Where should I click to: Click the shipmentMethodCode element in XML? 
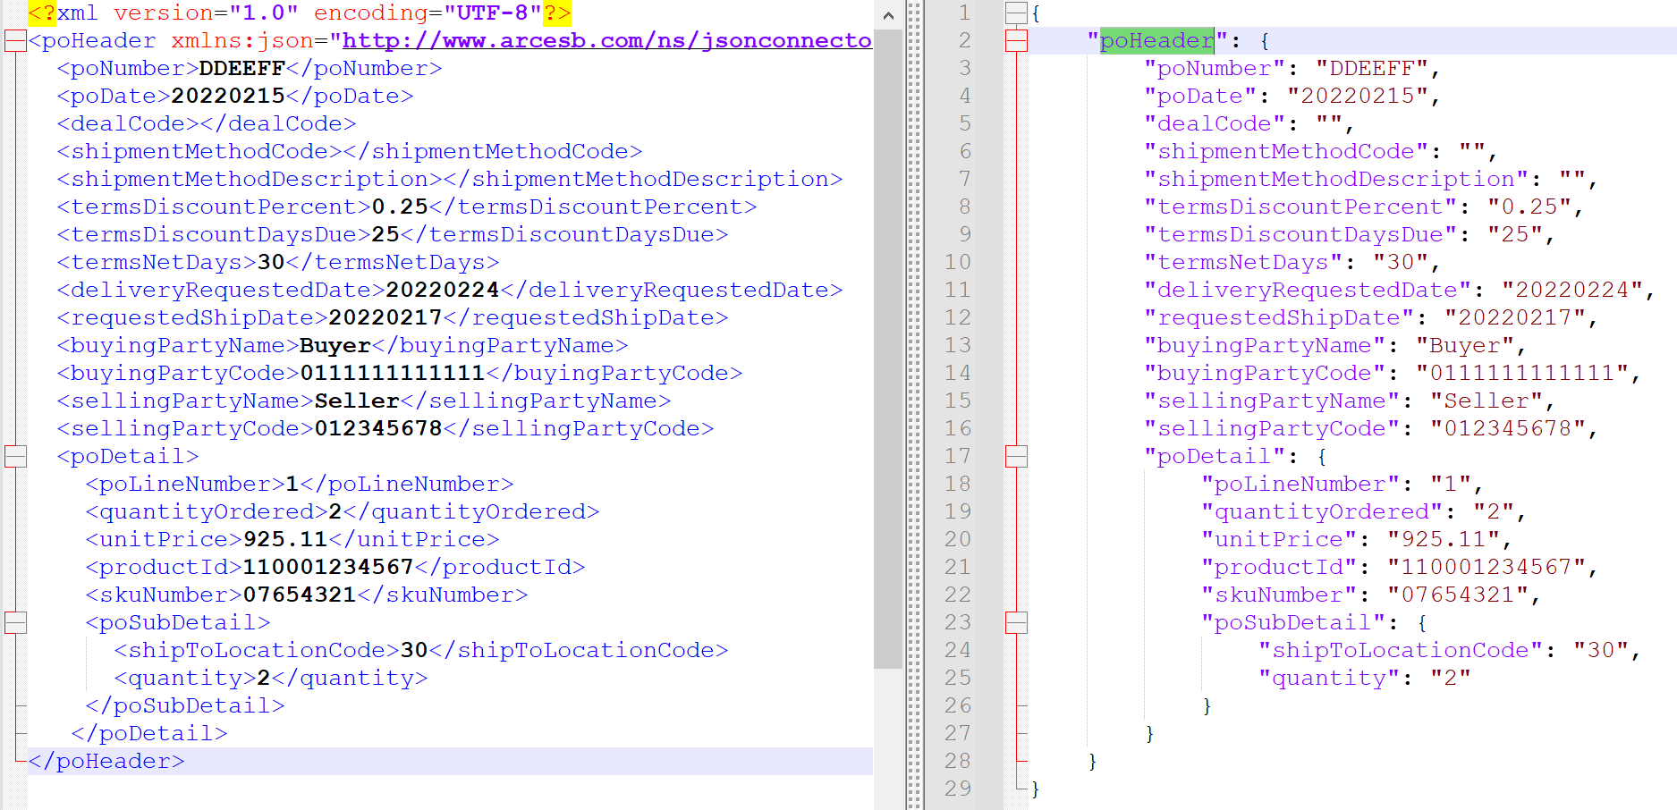(350, 152)
